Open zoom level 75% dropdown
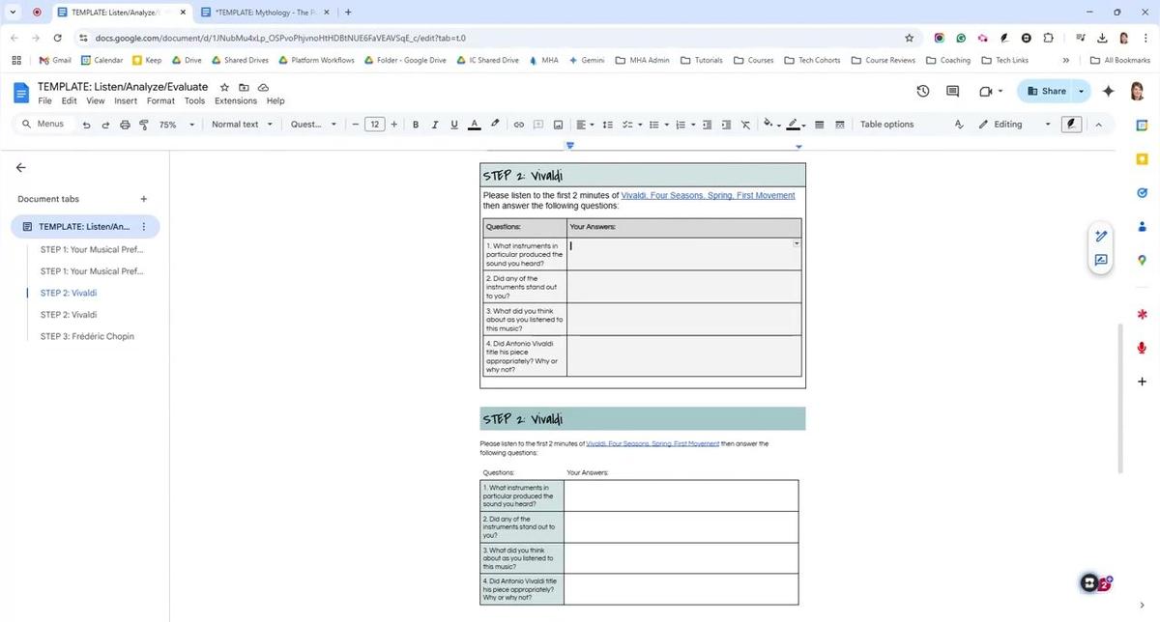 (x=177, y=125)
